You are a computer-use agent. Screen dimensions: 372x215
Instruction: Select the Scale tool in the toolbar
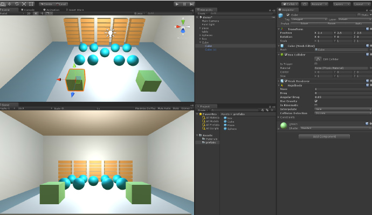(24, 4)
